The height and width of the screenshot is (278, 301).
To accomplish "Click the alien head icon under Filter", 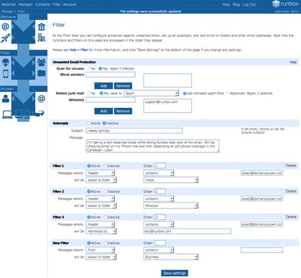I will 6,63.
